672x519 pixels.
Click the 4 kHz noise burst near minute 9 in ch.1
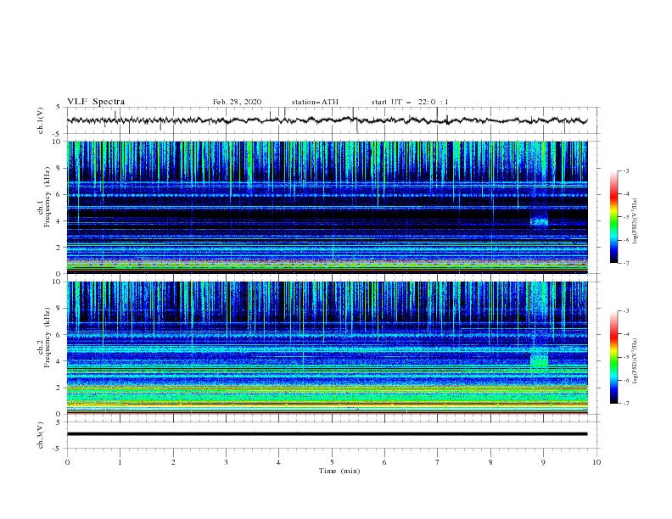pos(539,221)
